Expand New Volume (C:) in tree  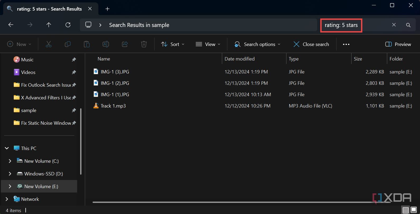click(x=10, y=161)
